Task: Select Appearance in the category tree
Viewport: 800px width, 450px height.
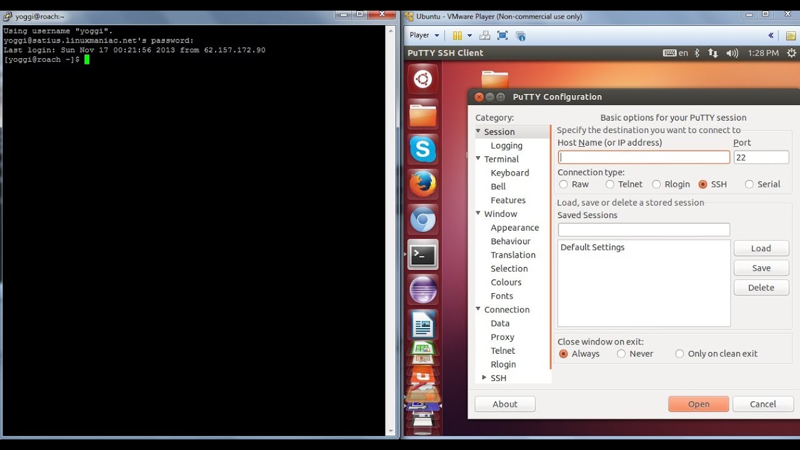Action: 515,228
